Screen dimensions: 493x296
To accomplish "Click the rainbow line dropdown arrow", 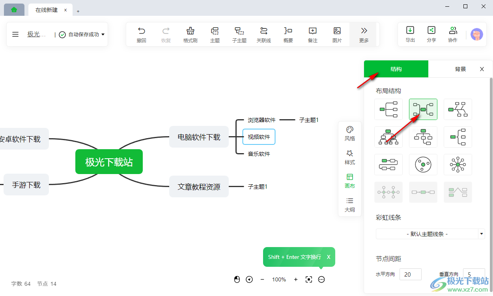I will pos(482,234).
